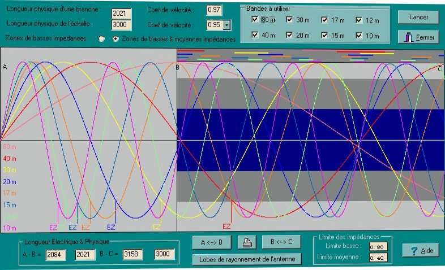Click the dark blue EZ marker label
The width and height of the screenshot is (445, 270).
pos(111,227)
